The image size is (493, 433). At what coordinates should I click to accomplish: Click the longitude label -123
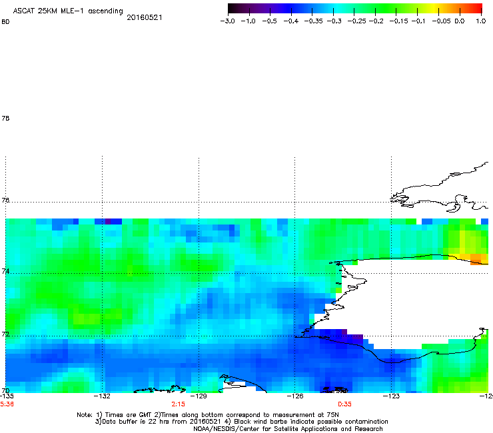point(391,396)
